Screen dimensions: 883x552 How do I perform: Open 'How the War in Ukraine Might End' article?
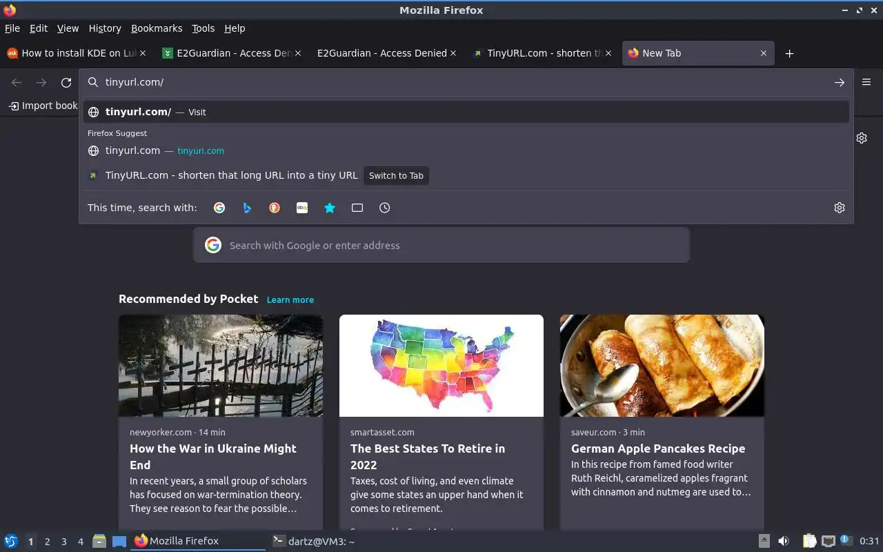213,456
